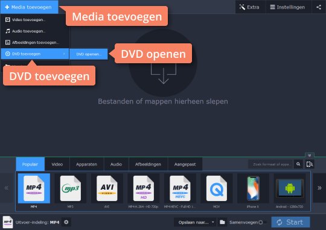Switch to the Apparaten tab
The height and width of the screenshot is (230, 326).
point(86,164)
